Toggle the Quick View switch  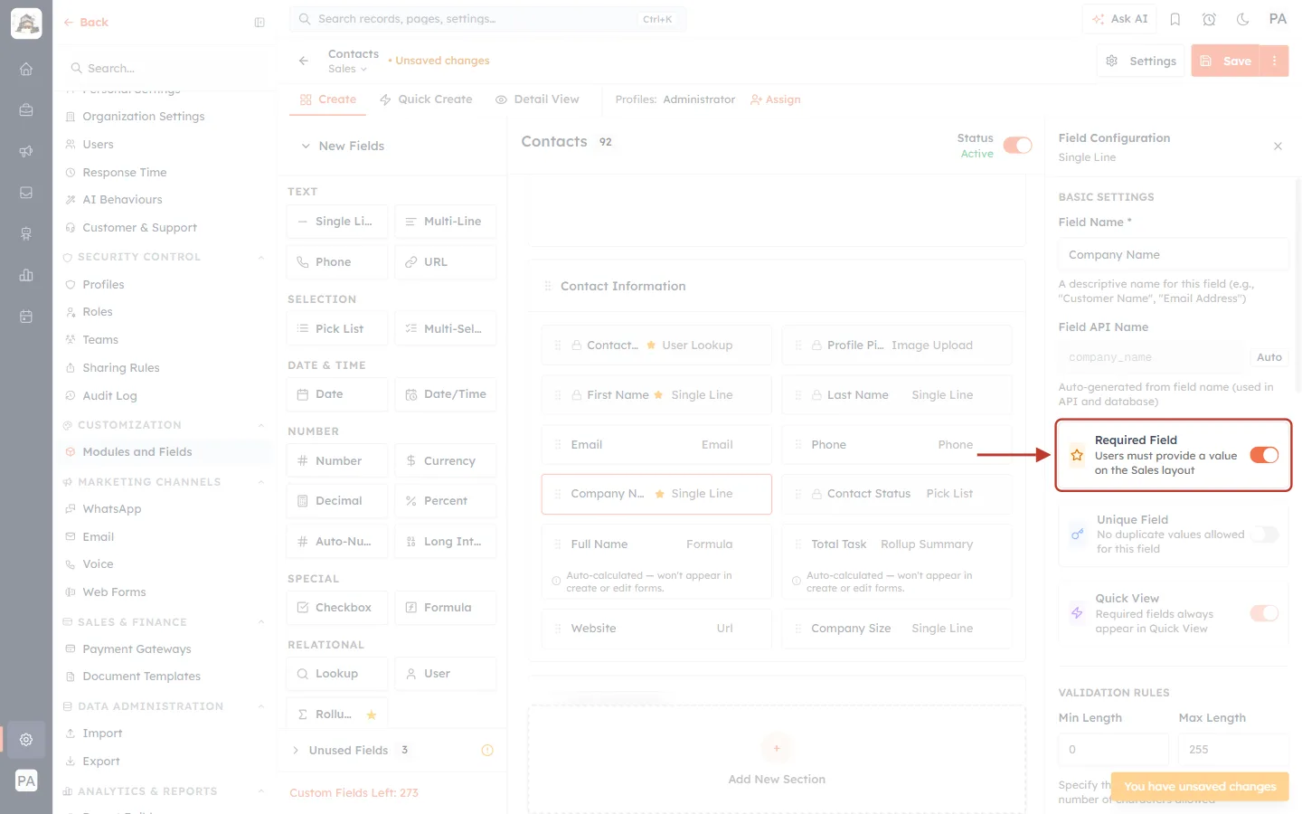pos(1264,613)
